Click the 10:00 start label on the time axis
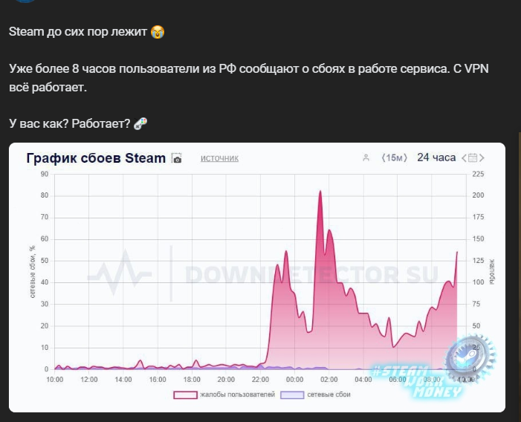Image resolution: width=521 pixels, height=422 pixels. (x=55, y=380)
